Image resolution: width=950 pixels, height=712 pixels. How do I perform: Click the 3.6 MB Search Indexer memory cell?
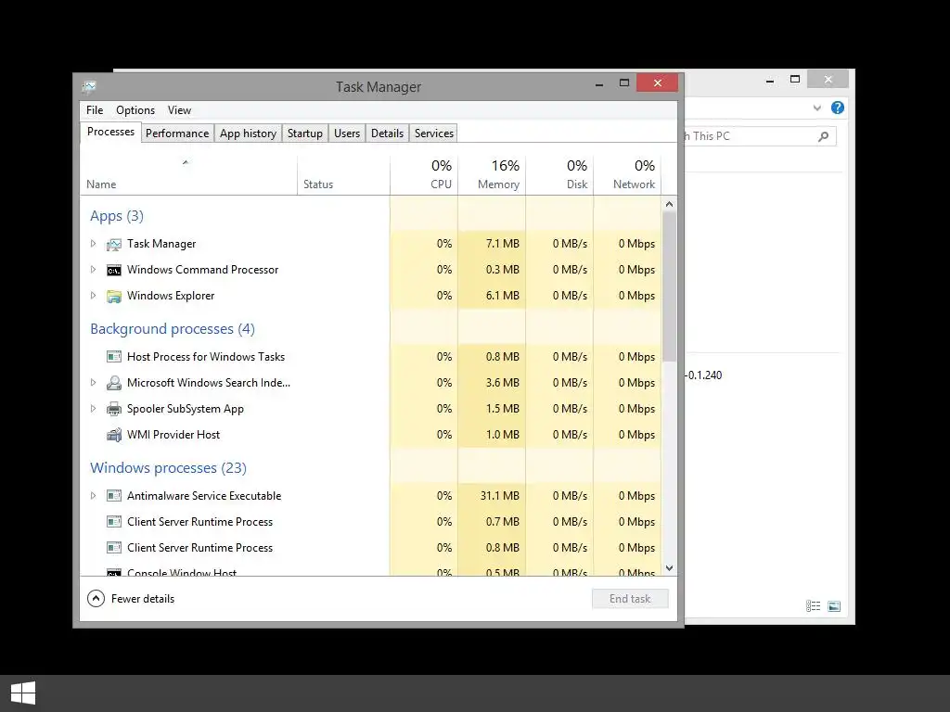coord(492,383)
